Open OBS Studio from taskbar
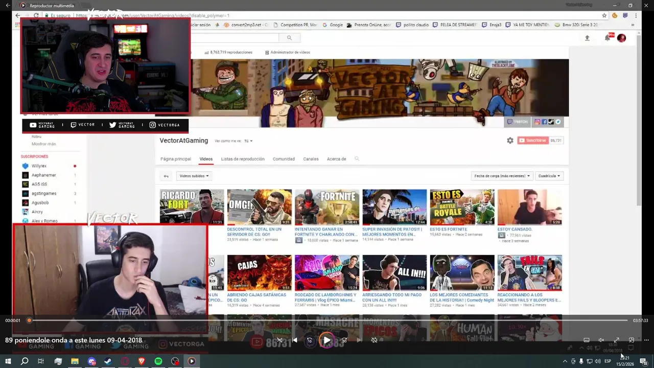Viewport: 654px width, 368px height. [175, 361]
